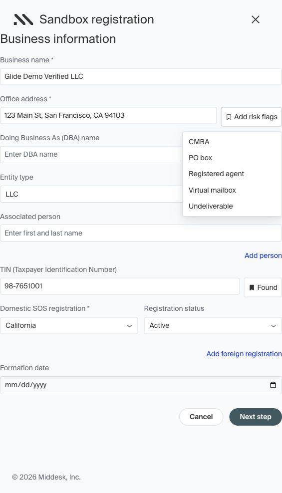Click the DBA name input field
Screen dimensions: 282x493
pos(91,154)
